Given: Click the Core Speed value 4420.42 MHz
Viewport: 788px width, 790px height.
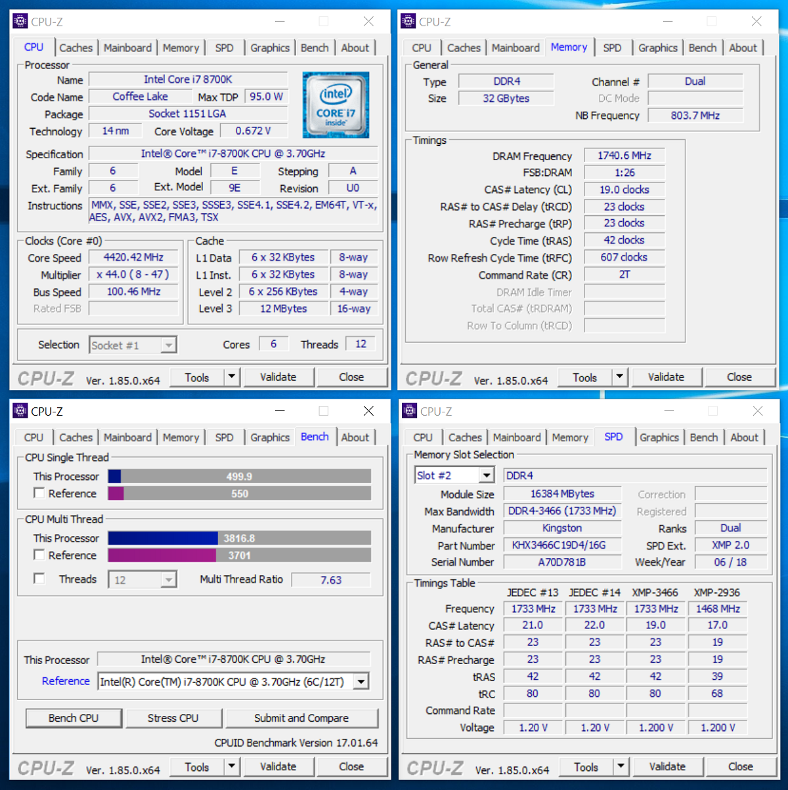Looking at the screenshot, I should (x=133, y=257).
